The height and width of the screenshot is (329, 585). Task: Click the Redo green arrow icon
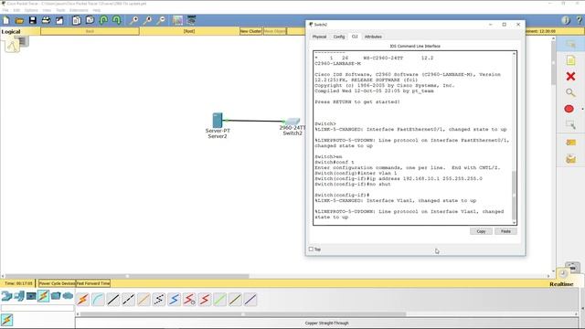click(117, 20)
